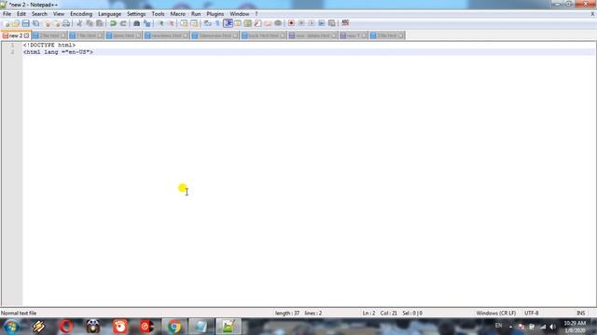Save the file with the floppy disk icon
Screen dimensions: 597x335
pyautogui.click(x=25, y=23)
